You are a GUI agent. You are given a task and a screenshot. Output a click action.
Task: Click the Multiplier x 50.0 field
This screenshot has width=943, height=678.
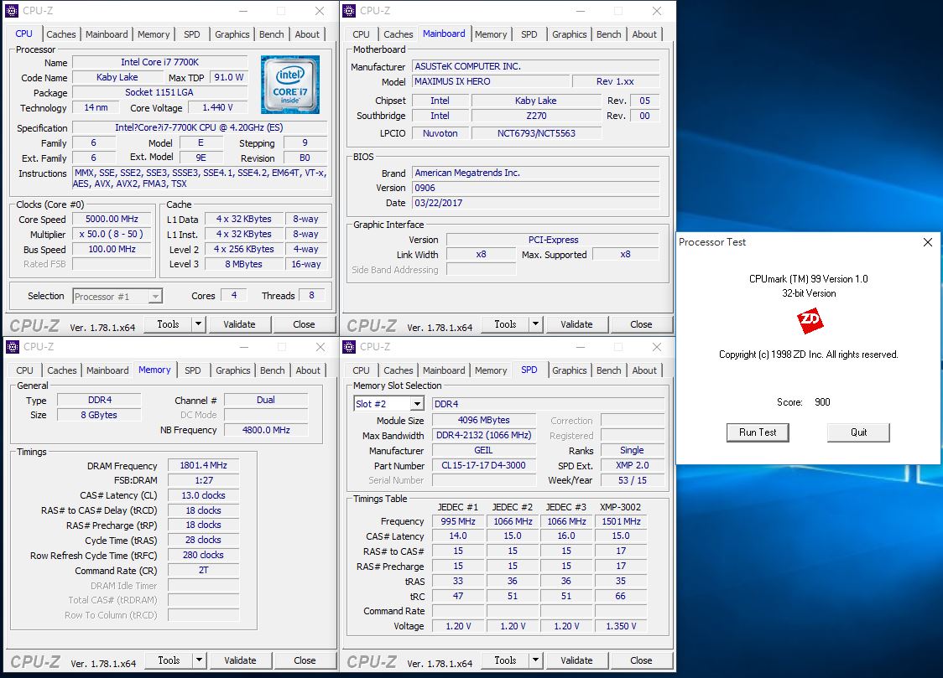coord(112,234)
